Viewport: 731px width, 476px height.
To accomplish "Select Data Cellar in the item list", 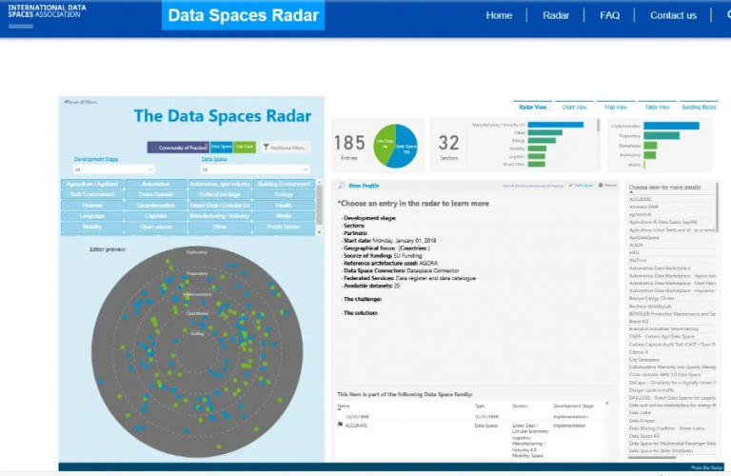I will pyautogui.click(x=640, y=412).
